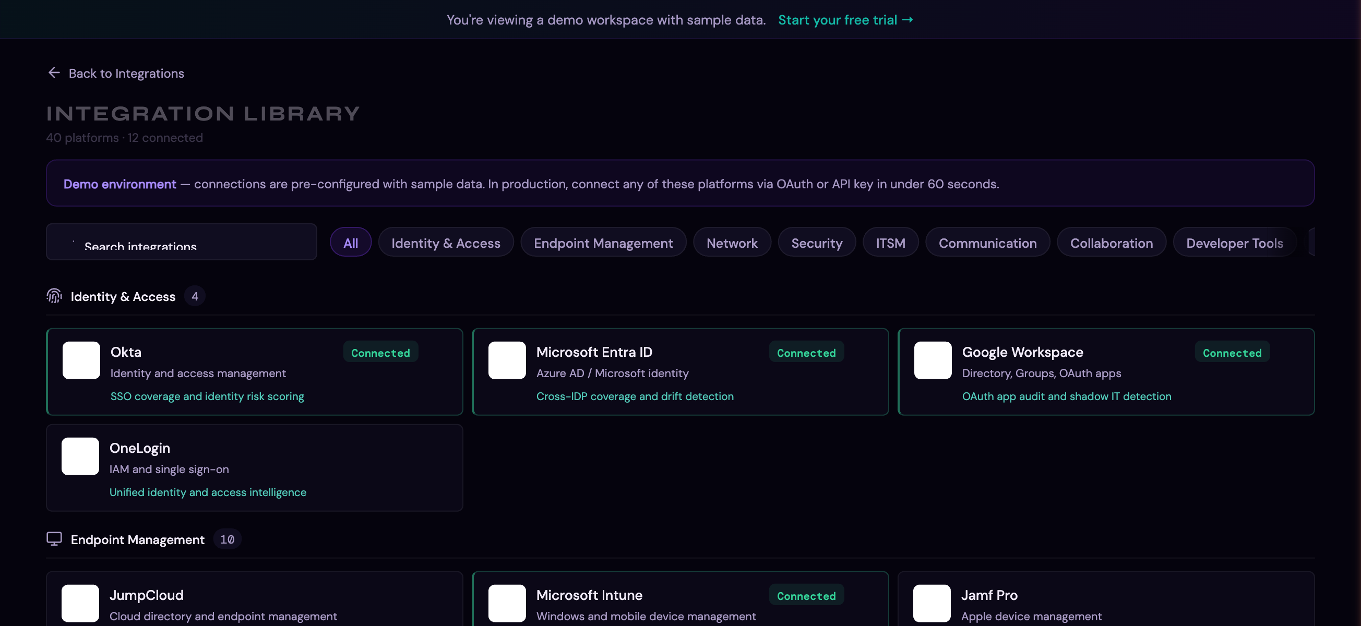Click 'Cloud directory and endpoint management' description
1361x626 pixels.
pos(223,616)
